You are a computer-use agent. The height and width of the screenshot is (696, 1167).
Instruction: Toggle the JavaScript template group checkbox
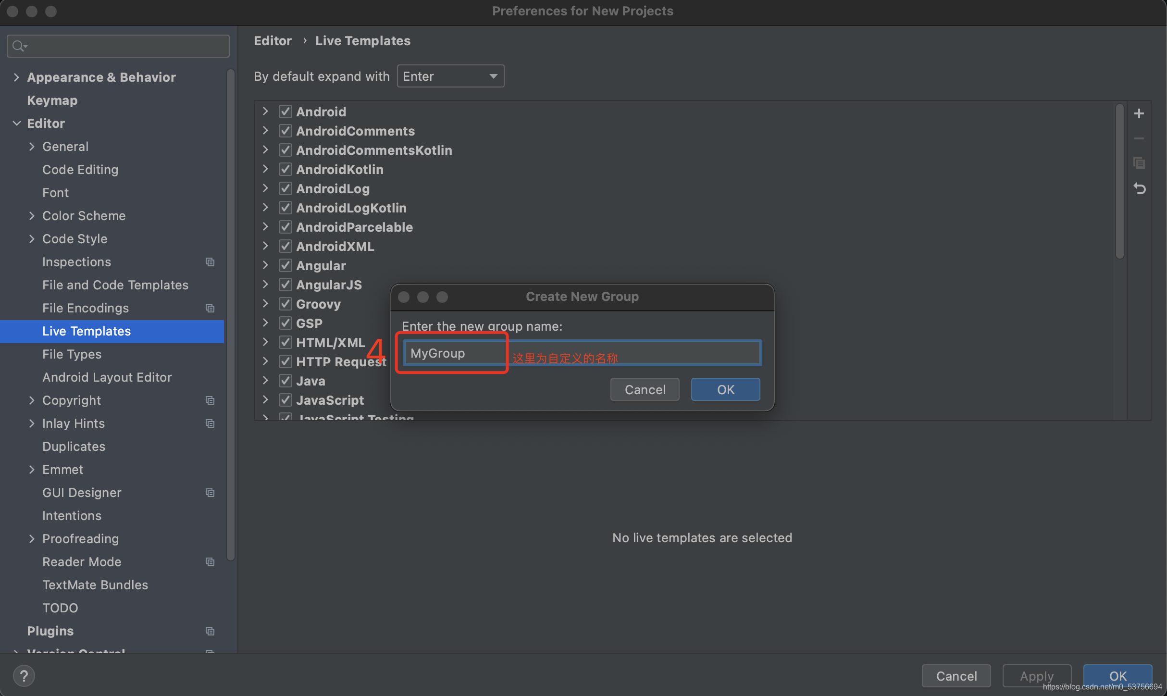286,399
